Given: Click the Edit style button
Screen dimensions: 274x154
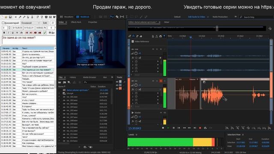Looking at the screenshot, I should coord(45,23).
